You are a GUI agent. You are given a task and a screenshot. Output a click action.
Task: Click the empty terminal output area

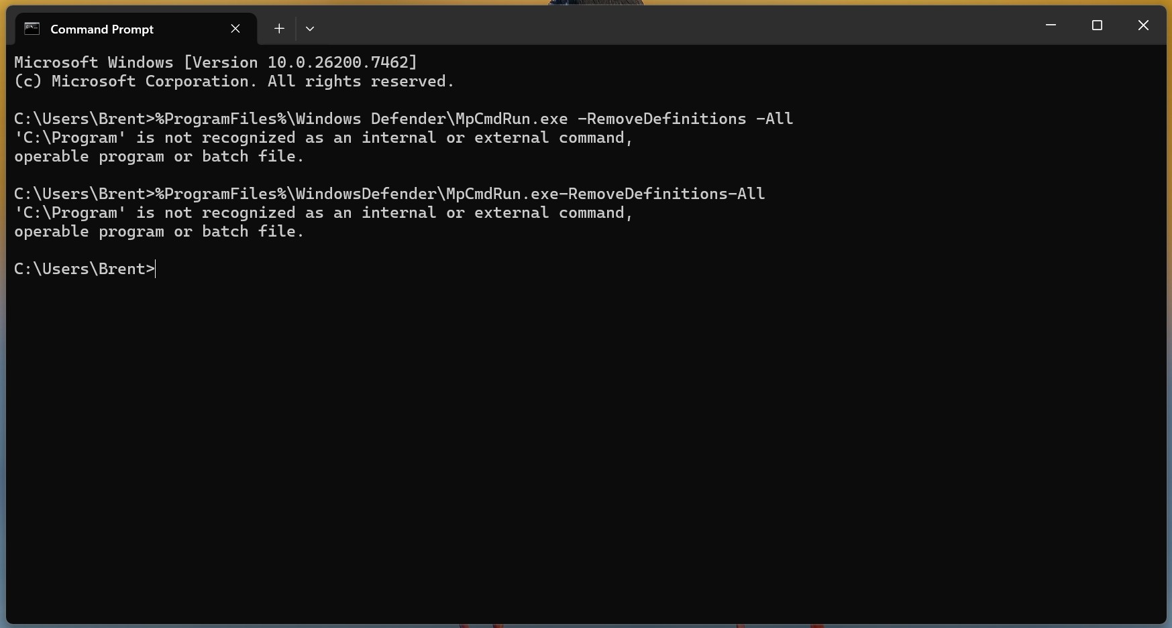tap(584, 436)
